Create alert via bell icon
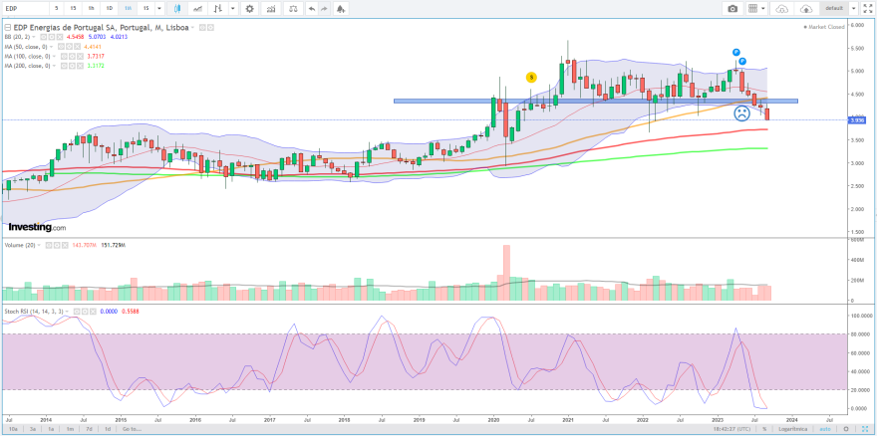Viewport: 877px width, 436px height. (340, 8)
